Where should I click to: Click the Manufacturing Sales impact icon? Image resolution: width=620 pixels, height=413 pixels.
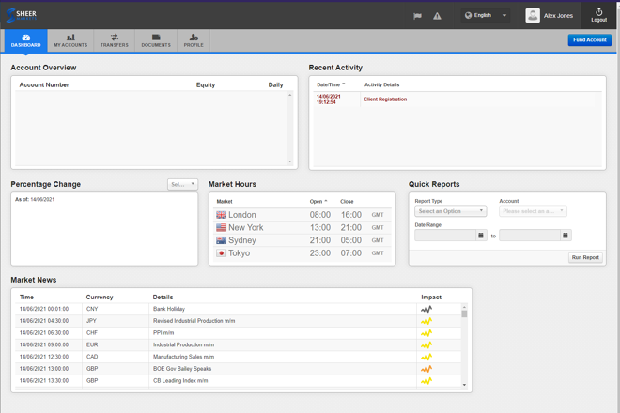(x=426, y=357)
